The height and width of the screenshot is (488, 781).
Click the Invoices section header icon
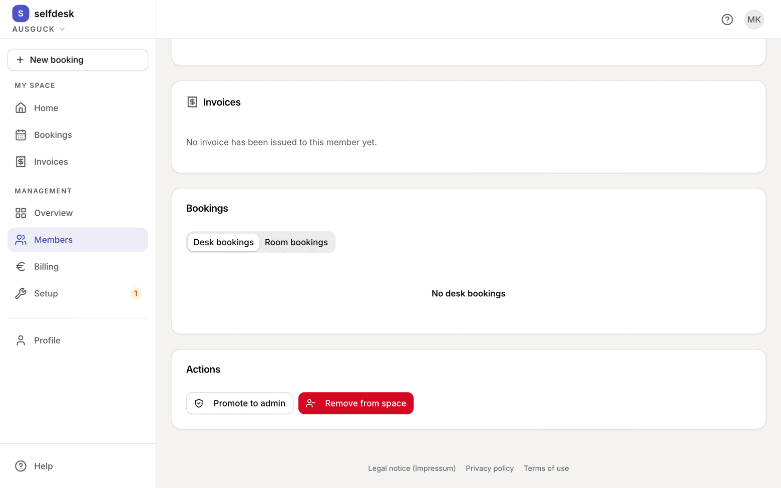point(192,102)
